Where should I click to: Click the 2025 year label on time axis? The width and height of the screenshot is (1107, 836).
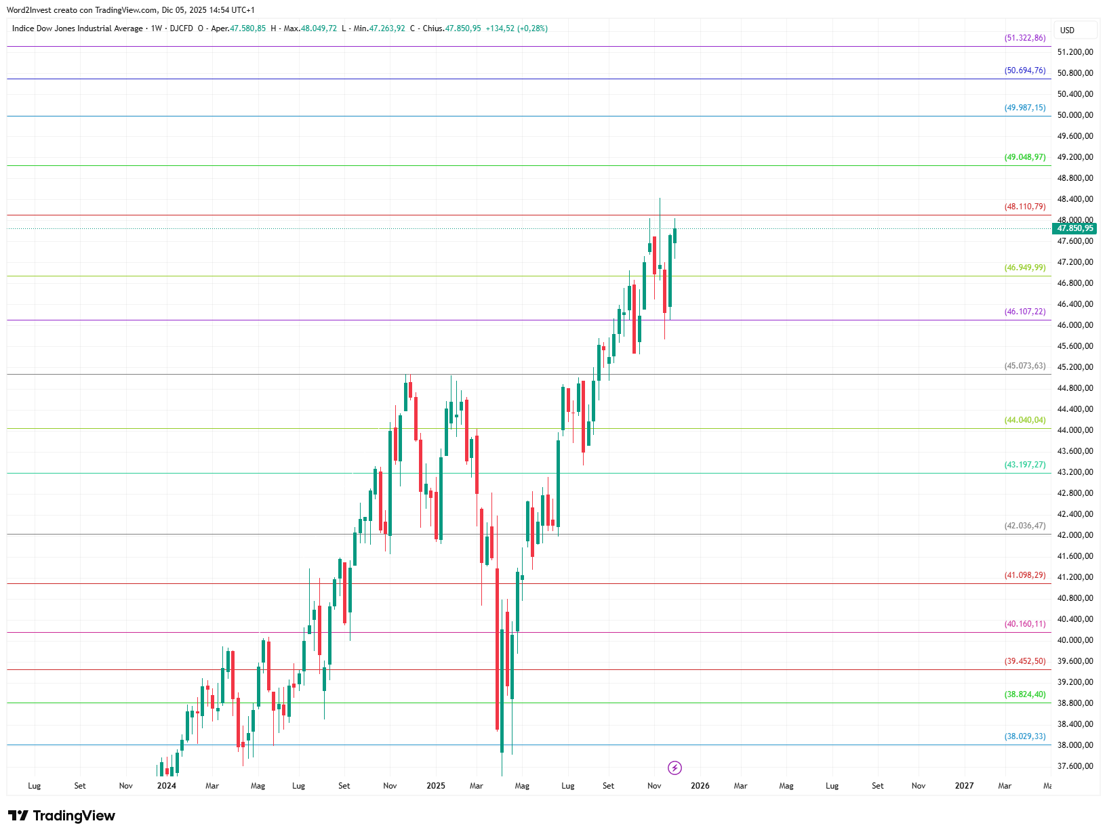[x=436, y=786]
